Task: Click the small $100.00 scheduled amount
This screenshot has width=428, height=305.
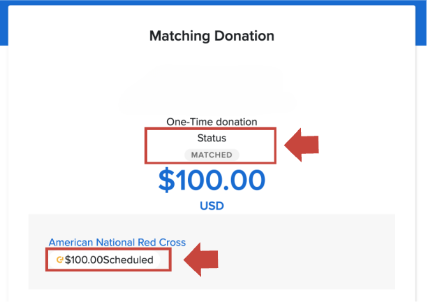Action: 84,260
